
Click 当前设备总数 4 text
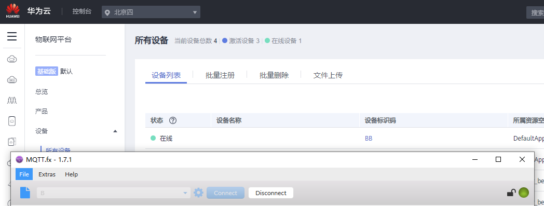(195, 41)
